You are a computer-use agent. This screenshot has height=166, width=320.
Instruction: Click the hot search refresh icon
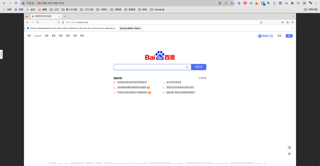coord(199,78)
